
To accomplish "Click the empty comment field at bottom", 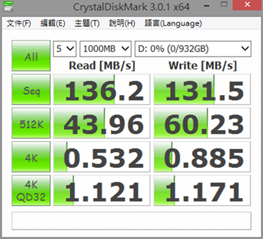I will pos(131,221).
